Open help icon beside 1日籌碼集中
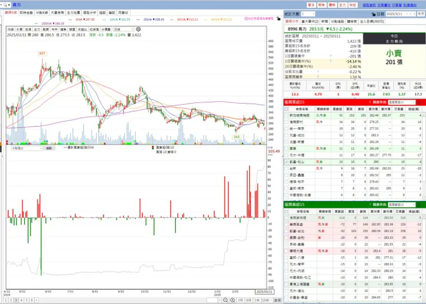Screen dimensions: 426x304 click(x=330, y=56)
